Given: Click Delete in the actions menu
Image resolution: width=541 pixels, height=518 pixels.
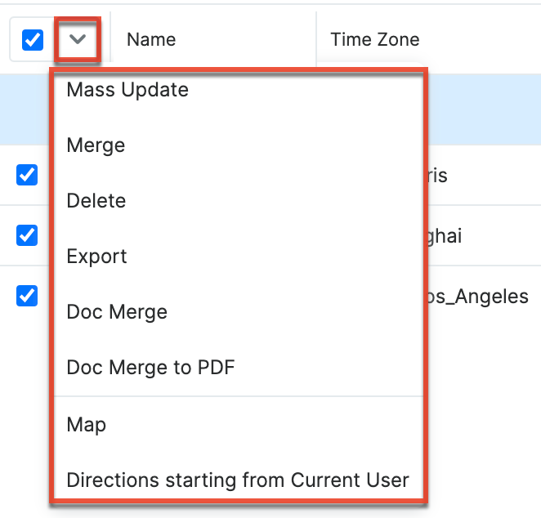Looking at the screenshot, I should click(96, 201).
